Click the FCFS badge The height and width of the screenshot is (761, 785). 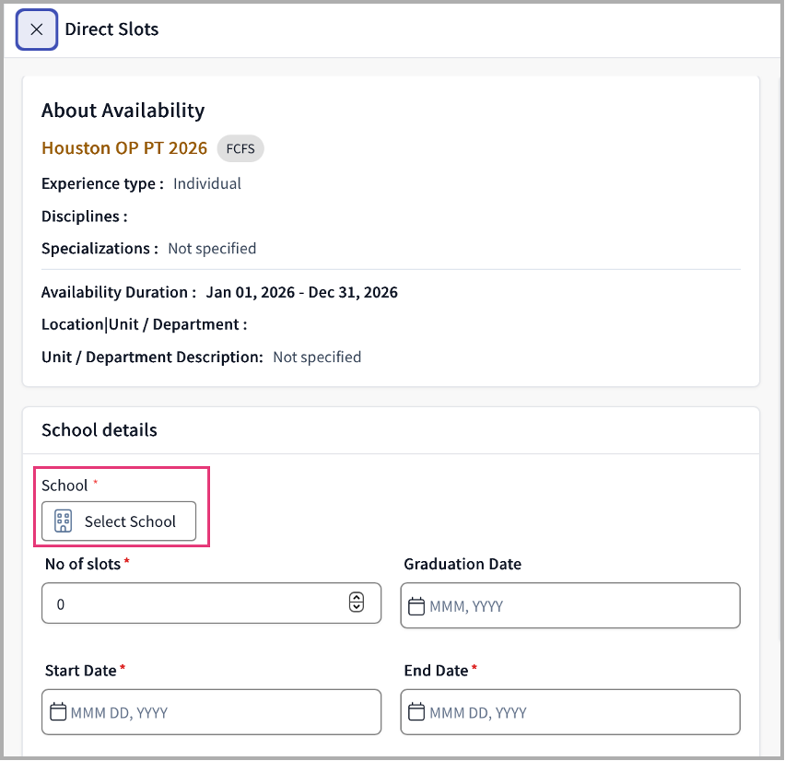point(240,148)
